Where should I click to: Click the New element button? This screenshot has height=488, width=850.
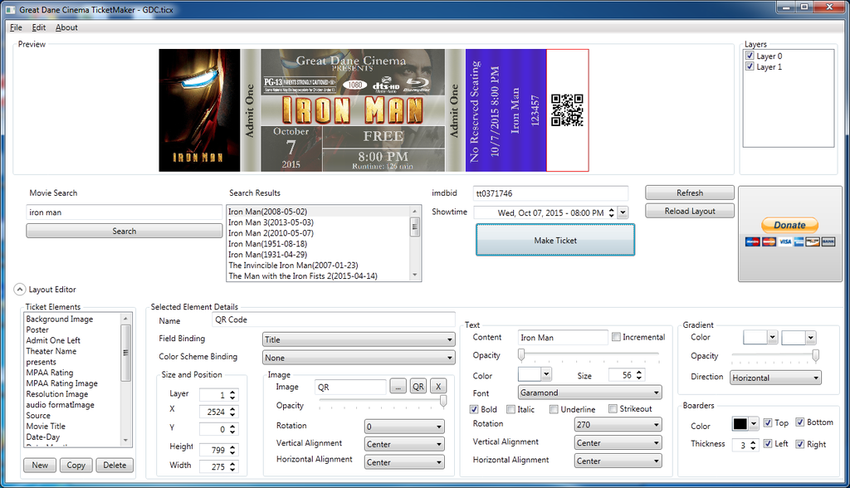click(40, 465)
